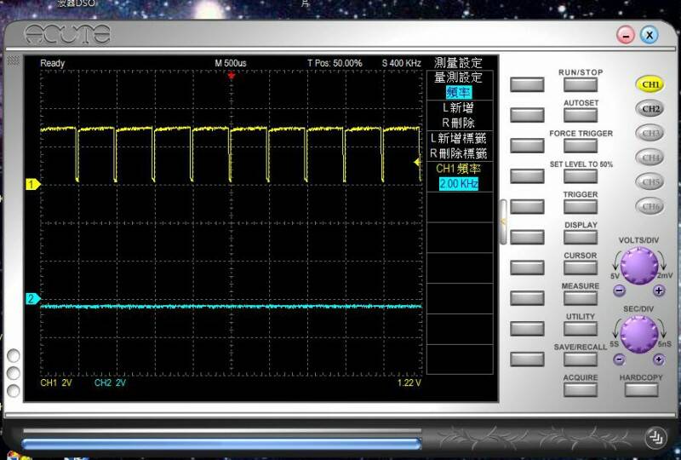
Task: Collapse the side menu panel handle
Action: [503, 221]
